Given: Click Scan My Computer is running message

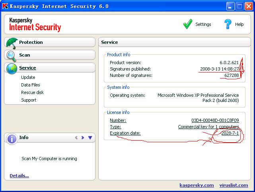Looking at the screenshot, I should coord(49,159).
